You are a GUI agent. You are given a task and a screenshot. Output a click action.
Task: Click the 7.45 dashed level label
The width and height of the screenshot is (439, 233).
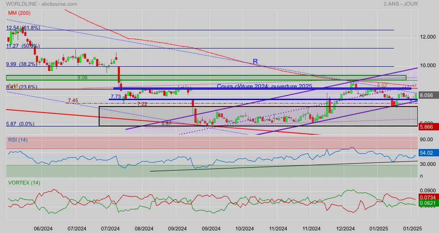pyautogui.click(x=73, y=100)
